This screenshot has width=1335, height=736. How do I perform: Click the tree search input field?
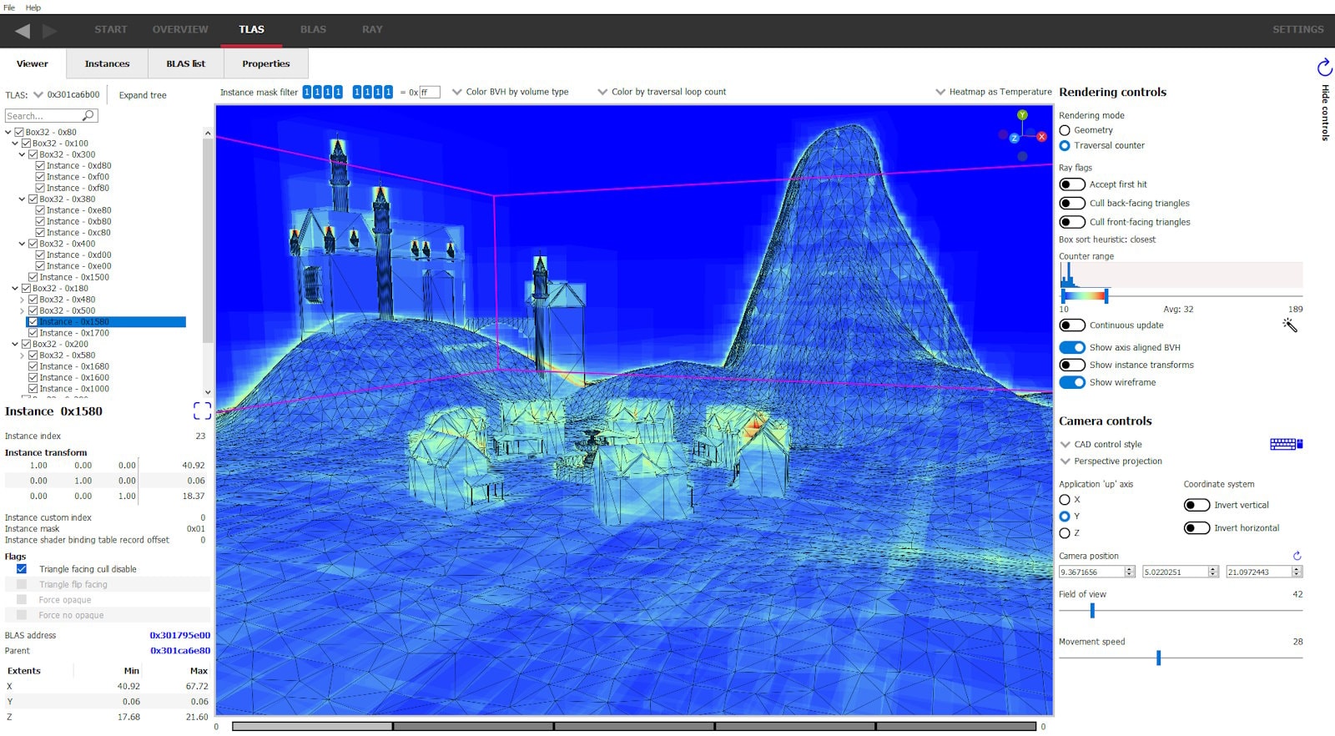coord(42,116)
